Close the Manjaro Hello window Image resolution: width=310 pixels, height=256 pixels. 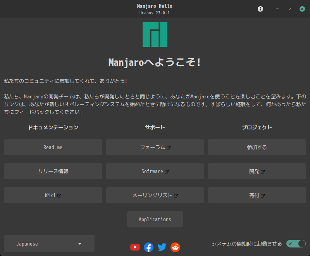302,9
